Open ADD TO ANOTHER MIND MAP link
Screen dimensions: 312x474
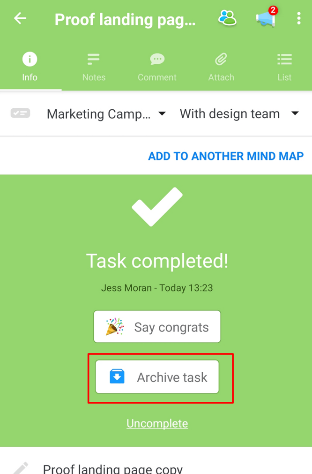(226, 156)
